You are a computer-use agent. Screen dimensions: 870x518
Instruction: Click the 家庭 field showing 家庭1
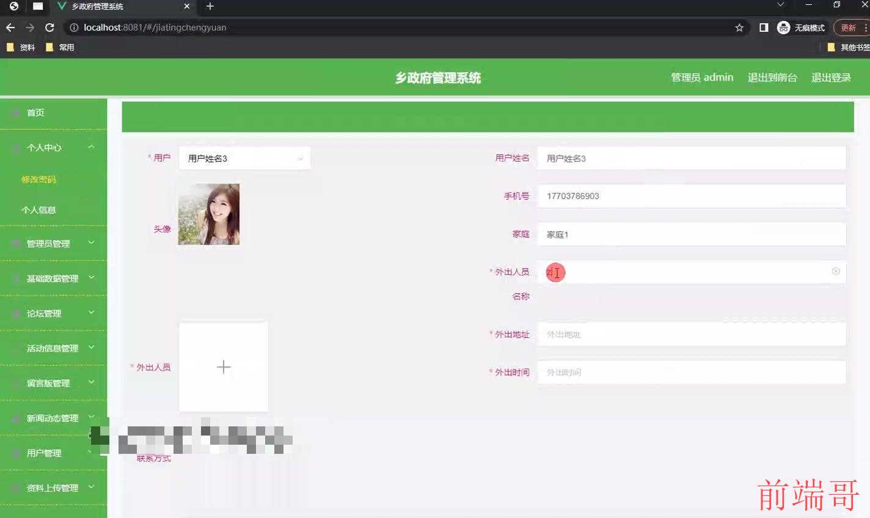pos(692,234)
